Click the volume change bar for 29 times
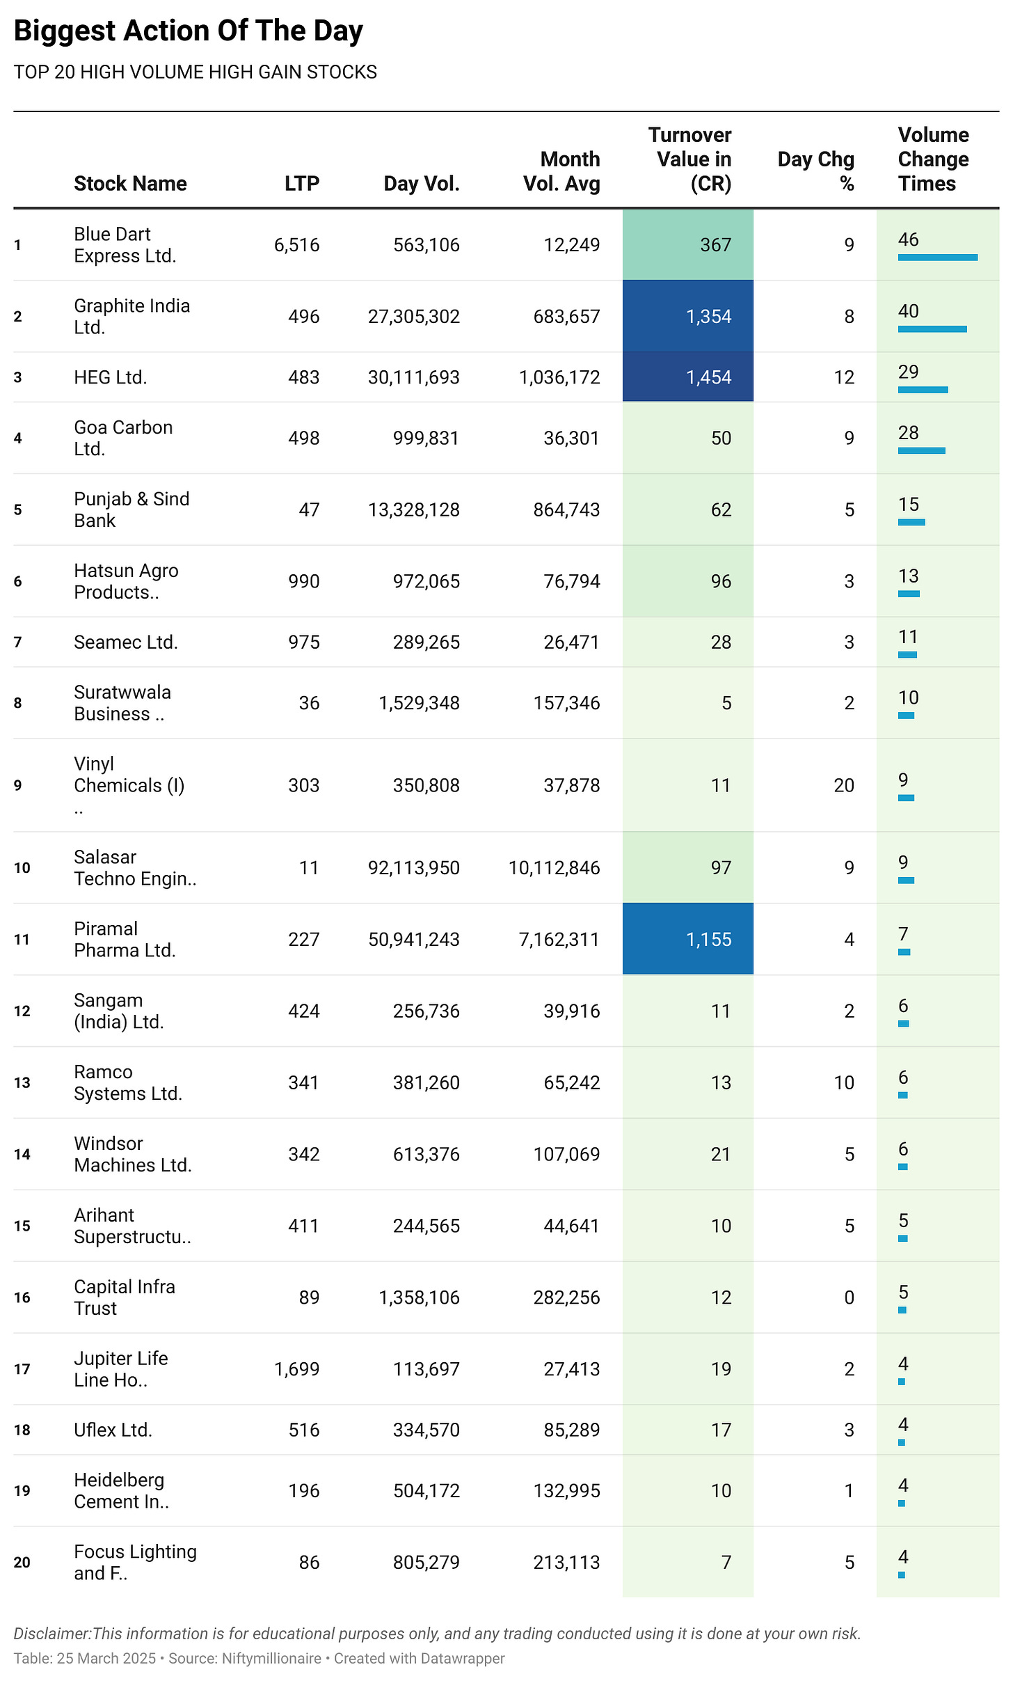1013x1681 pixels. (923, 390)
